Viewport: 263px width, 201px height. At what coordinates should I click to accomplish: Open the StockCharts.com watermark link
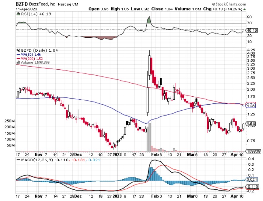229,4
